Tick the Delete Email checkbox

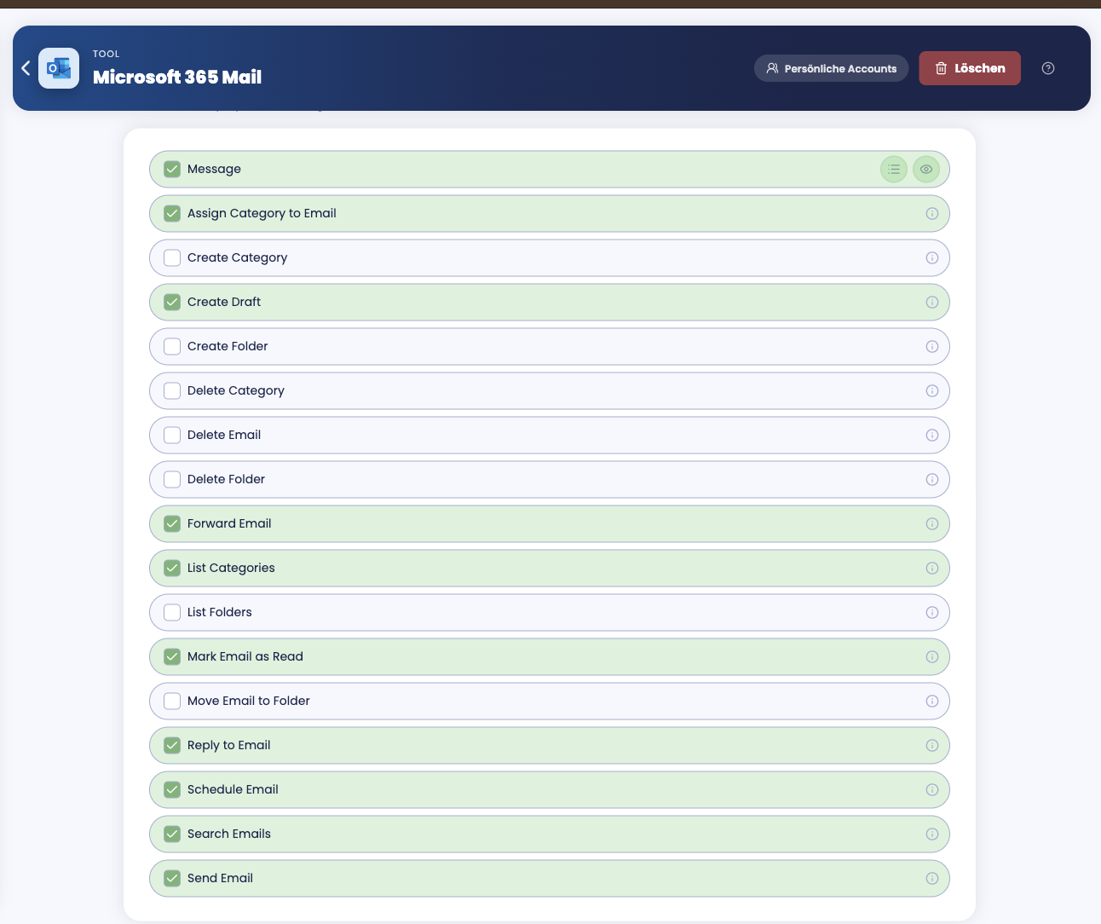[172, 435]
